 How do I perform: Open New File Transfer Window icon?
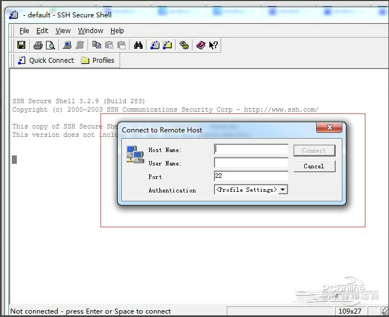[x=167, y=45]
